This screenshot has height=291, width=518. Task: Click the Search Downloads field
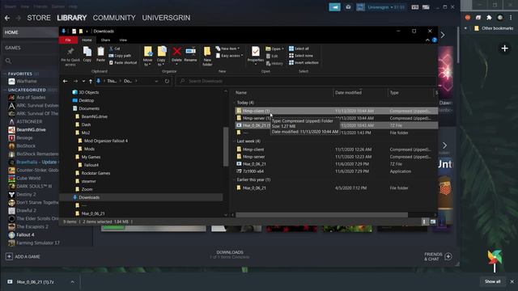tap(306, 81)
